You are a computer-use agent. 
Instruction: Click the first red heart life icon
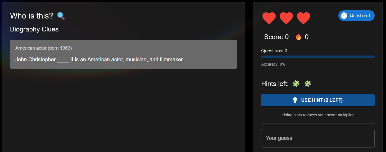269,18
